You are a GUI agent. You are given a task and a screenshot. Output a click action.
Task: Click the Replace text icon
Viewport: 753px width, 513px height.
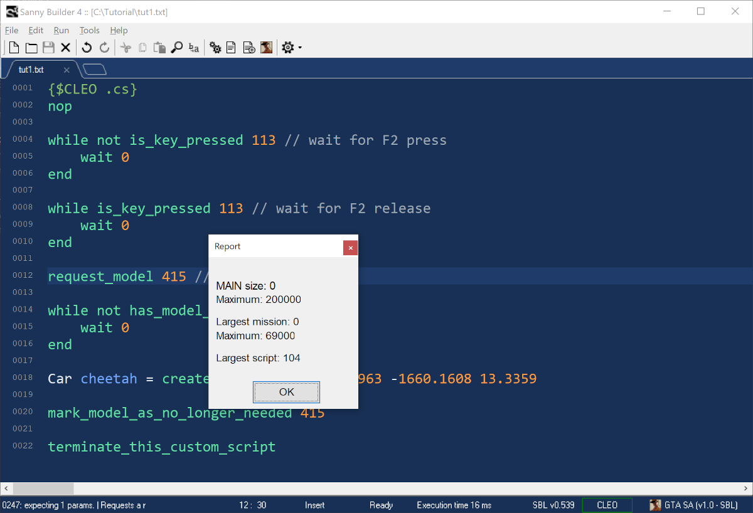pos(194,48)
